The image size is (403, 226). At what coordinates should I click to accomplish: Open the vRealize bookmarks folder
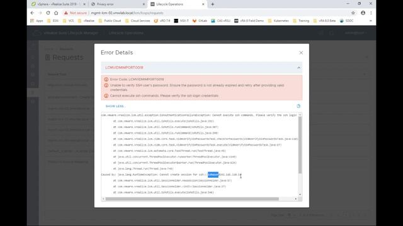[x=86, y=21]
